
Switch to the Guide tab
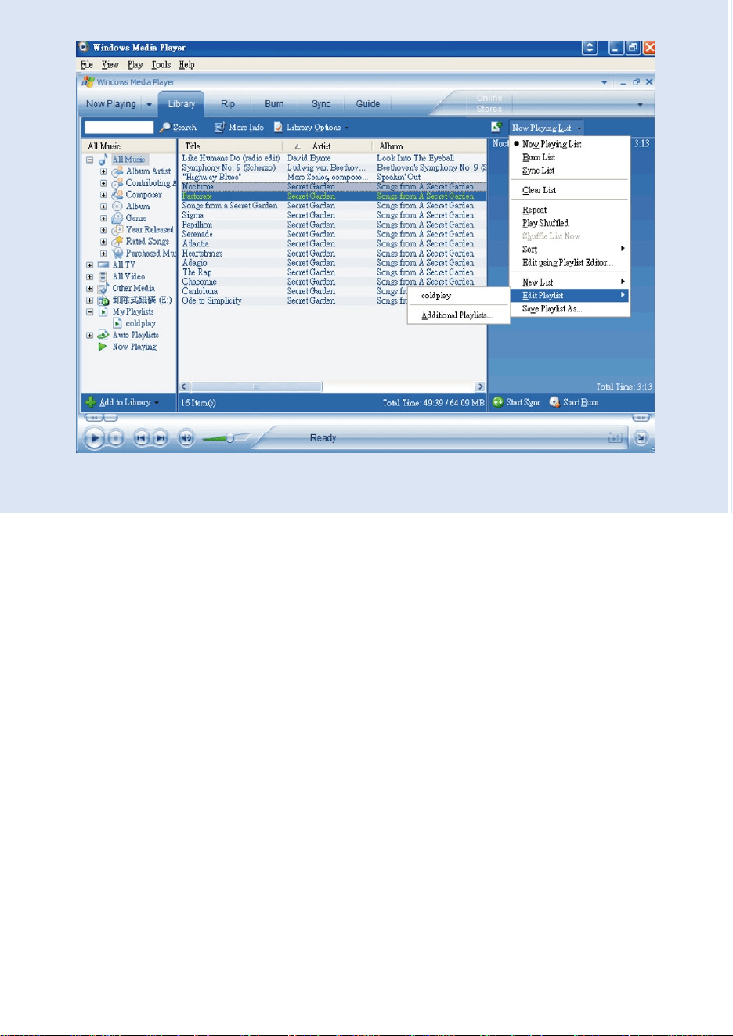point(368,104)
